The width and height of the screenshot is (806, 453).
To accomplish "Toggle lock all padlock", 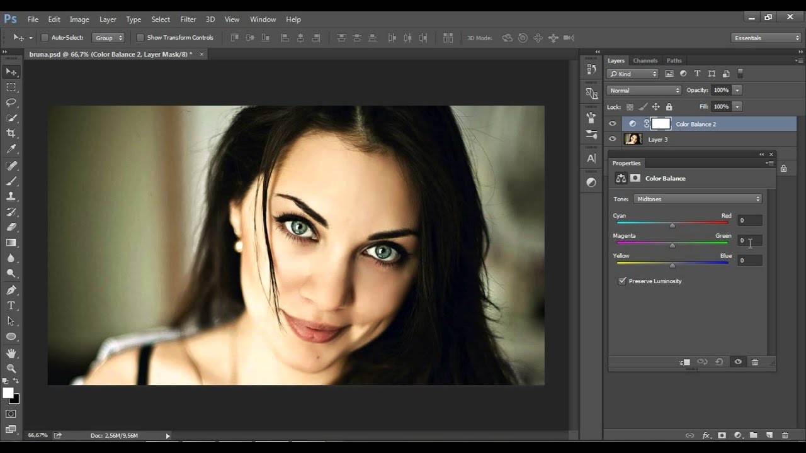I will (669, 107).
